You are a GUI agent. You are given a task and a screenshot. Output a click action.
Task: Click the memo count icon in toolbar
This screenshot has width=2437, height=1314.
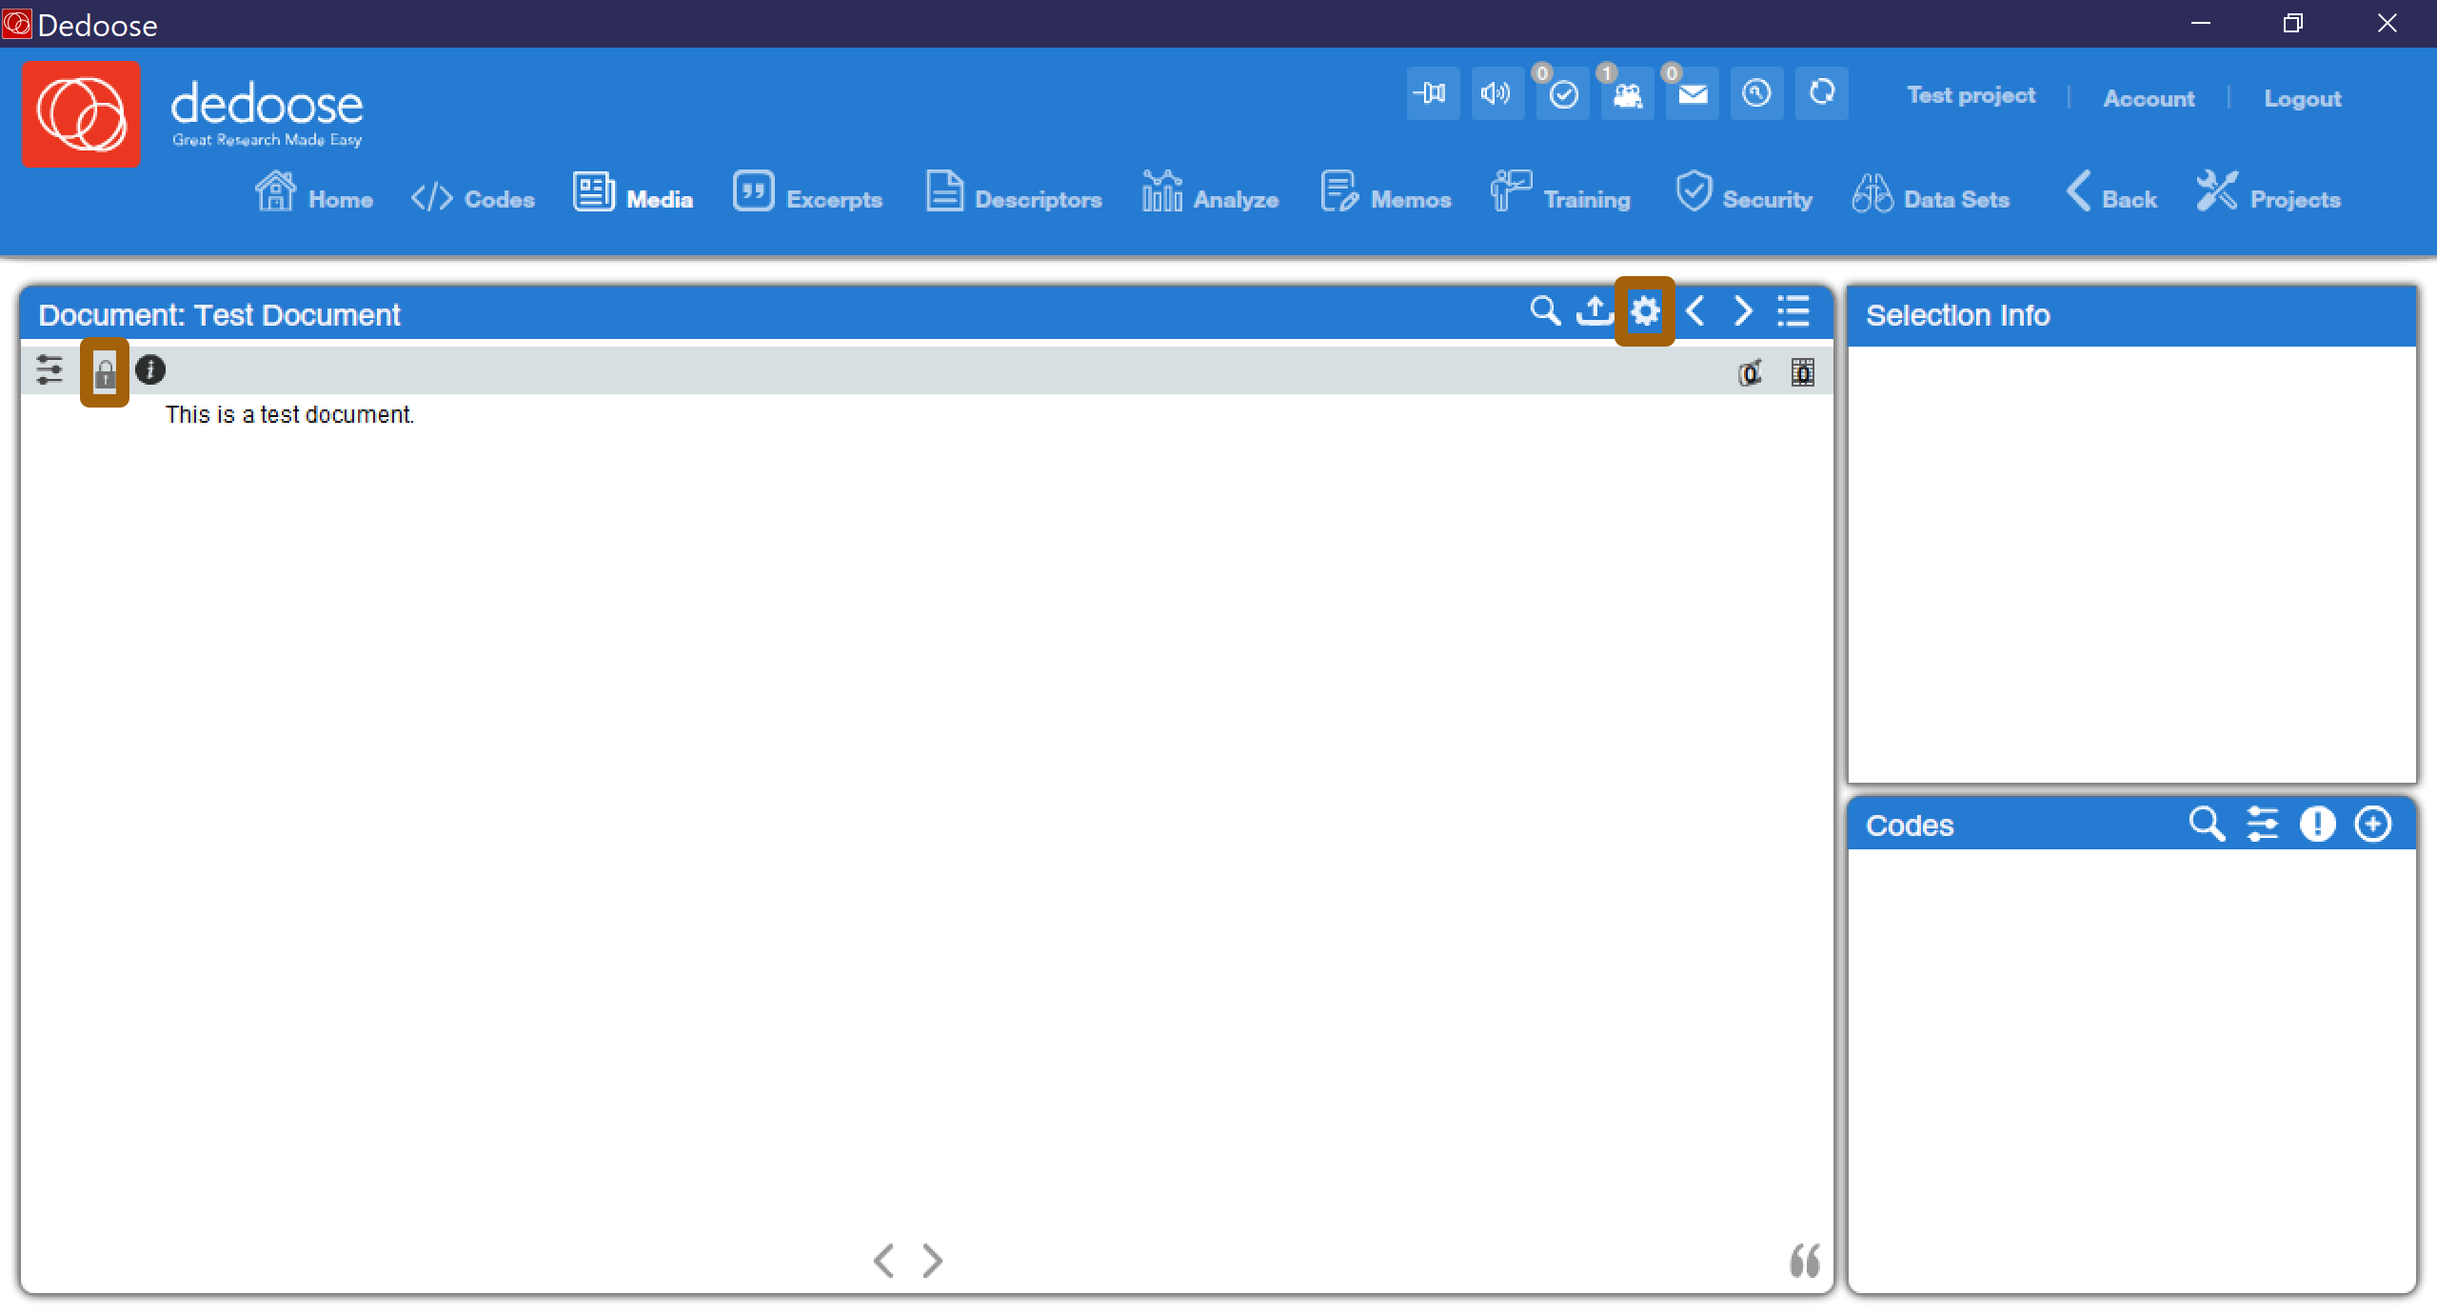pos(1802,372)
